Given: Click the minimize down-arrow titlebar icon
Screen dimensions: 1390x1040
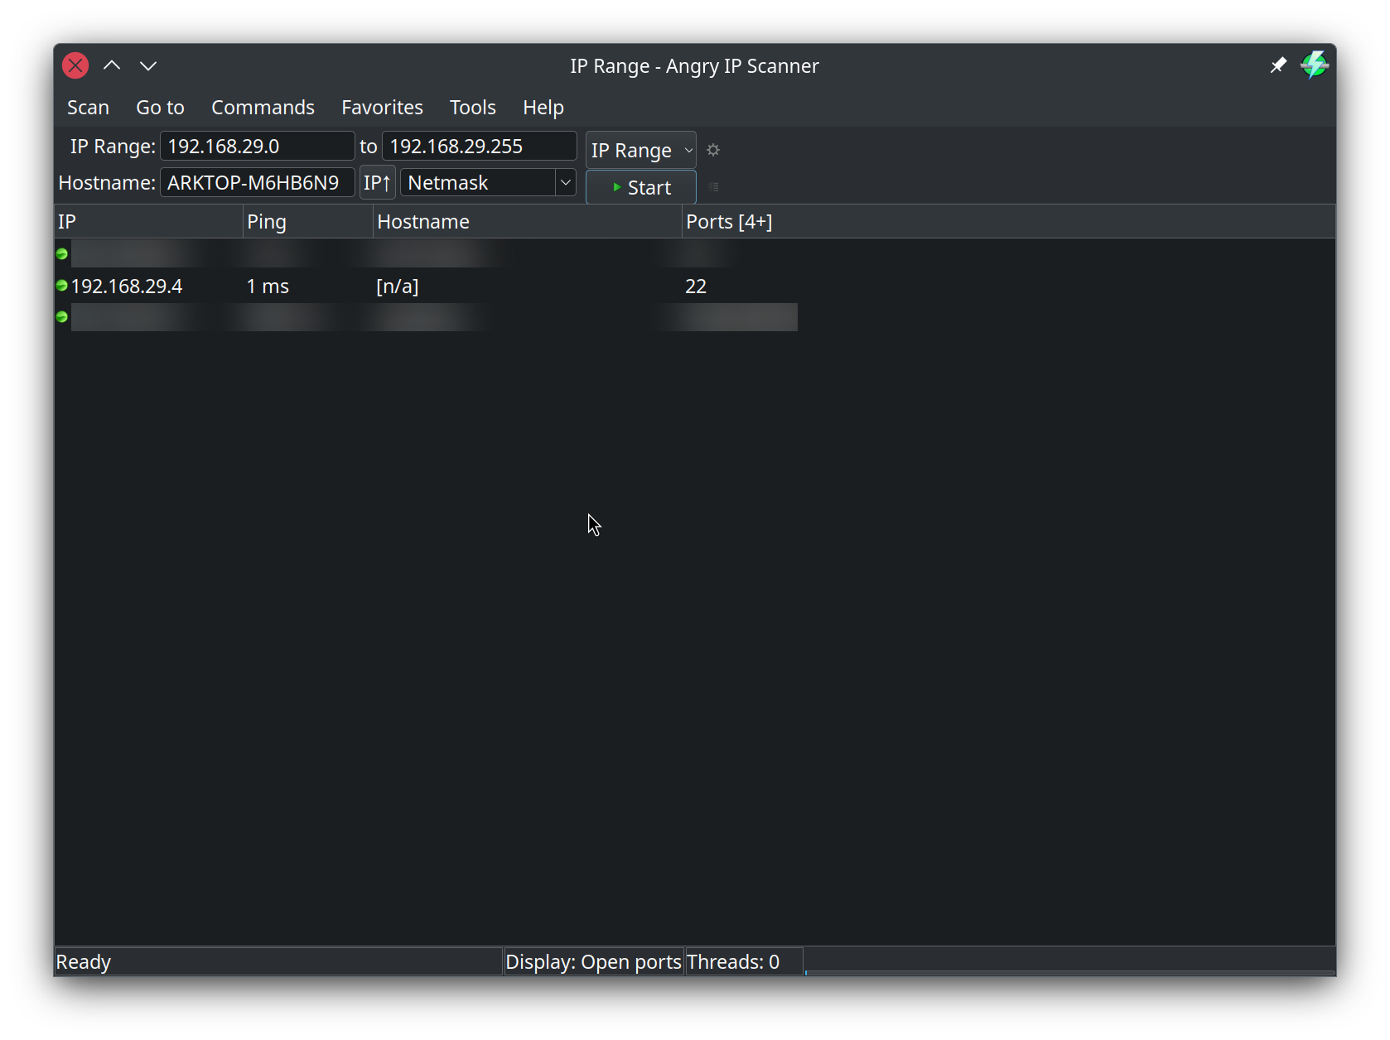Looking at the screenshot, I should 148,65.
